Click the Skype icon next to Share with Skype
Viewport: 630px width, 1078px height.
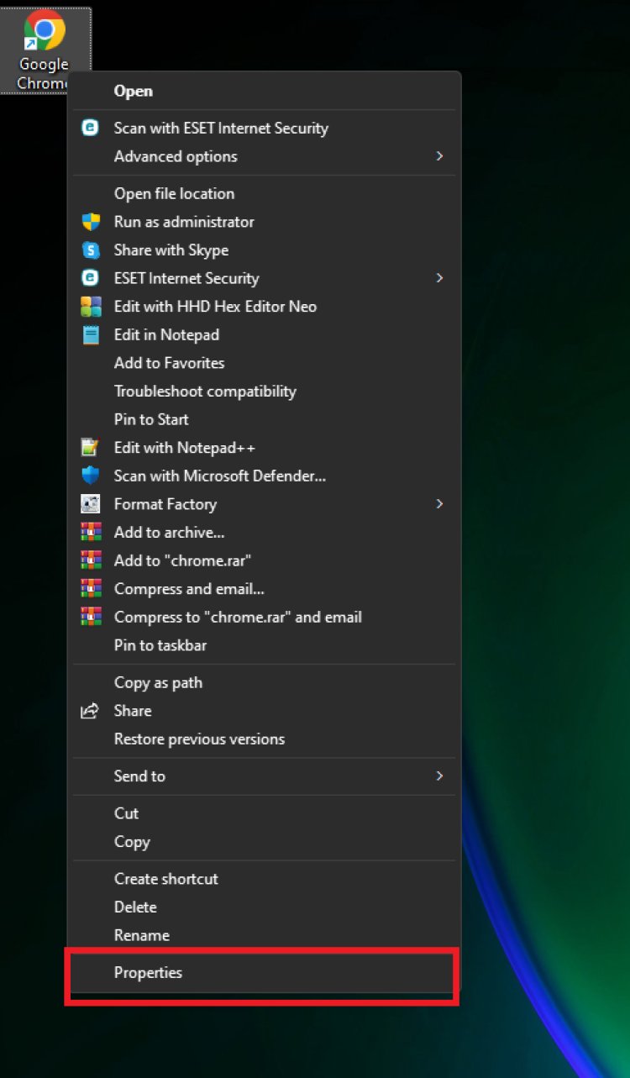coord(90,250)
